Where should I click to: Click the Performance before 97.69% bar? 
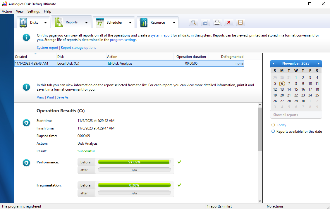click(x=134, y=162)
